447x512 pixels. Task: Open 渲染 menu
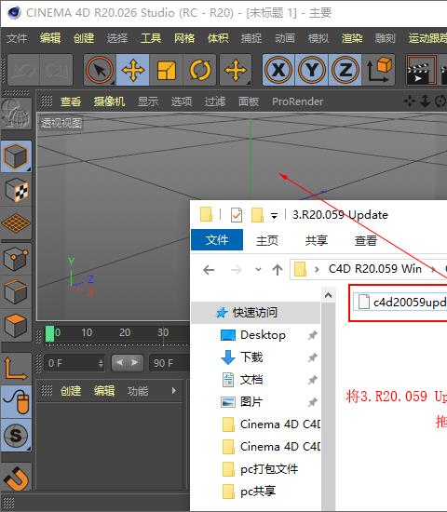pos(352,38)
